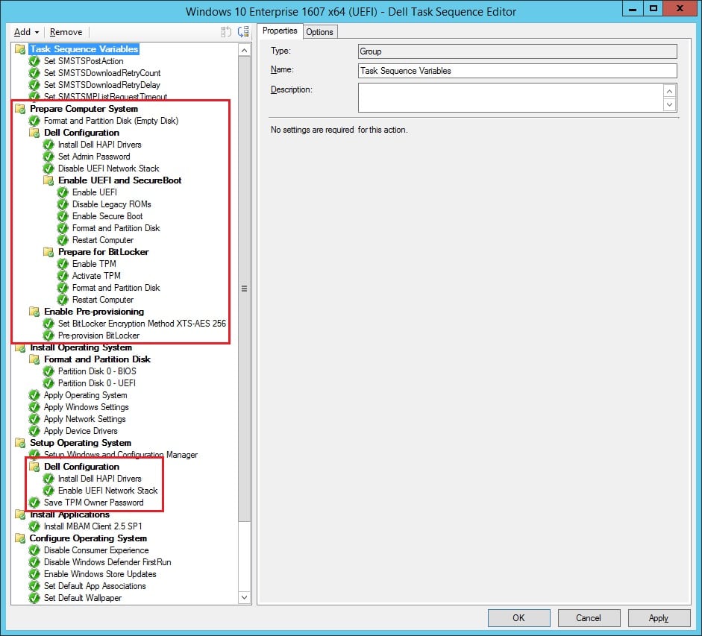Click the Prepare Computer System folder icon
702x636 pixels.
[20, 109]
